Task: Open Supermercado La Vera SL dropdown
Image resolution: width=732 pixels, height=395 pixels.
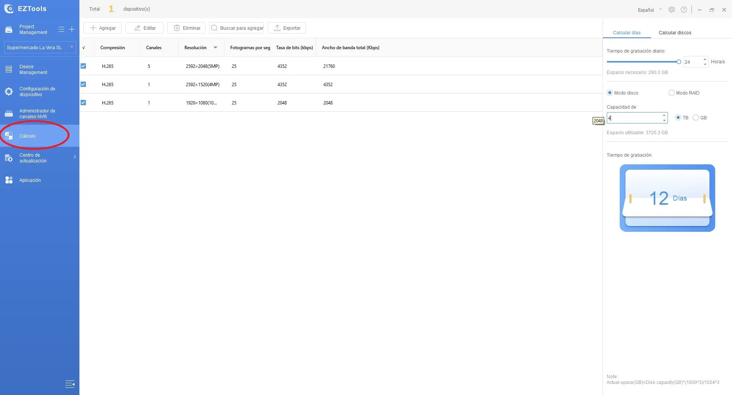Action: coord(40,47)
